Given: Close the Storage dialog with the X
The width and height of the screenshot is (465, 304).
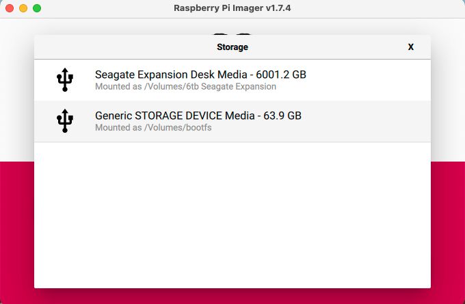Looking at the screenshot, I should coord(411,47).
